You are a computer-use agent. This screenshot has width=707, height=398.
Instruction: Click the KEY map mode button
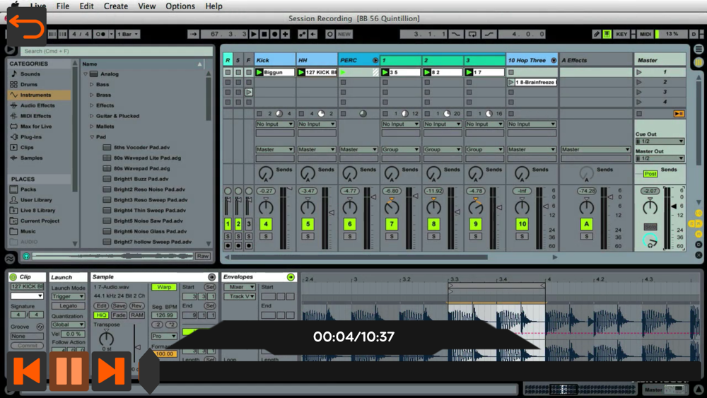[621, 34]
